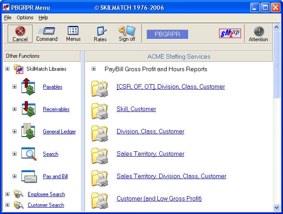Close the PBGRPR Menu window
283x214 pixels.
tap(275, 8)
